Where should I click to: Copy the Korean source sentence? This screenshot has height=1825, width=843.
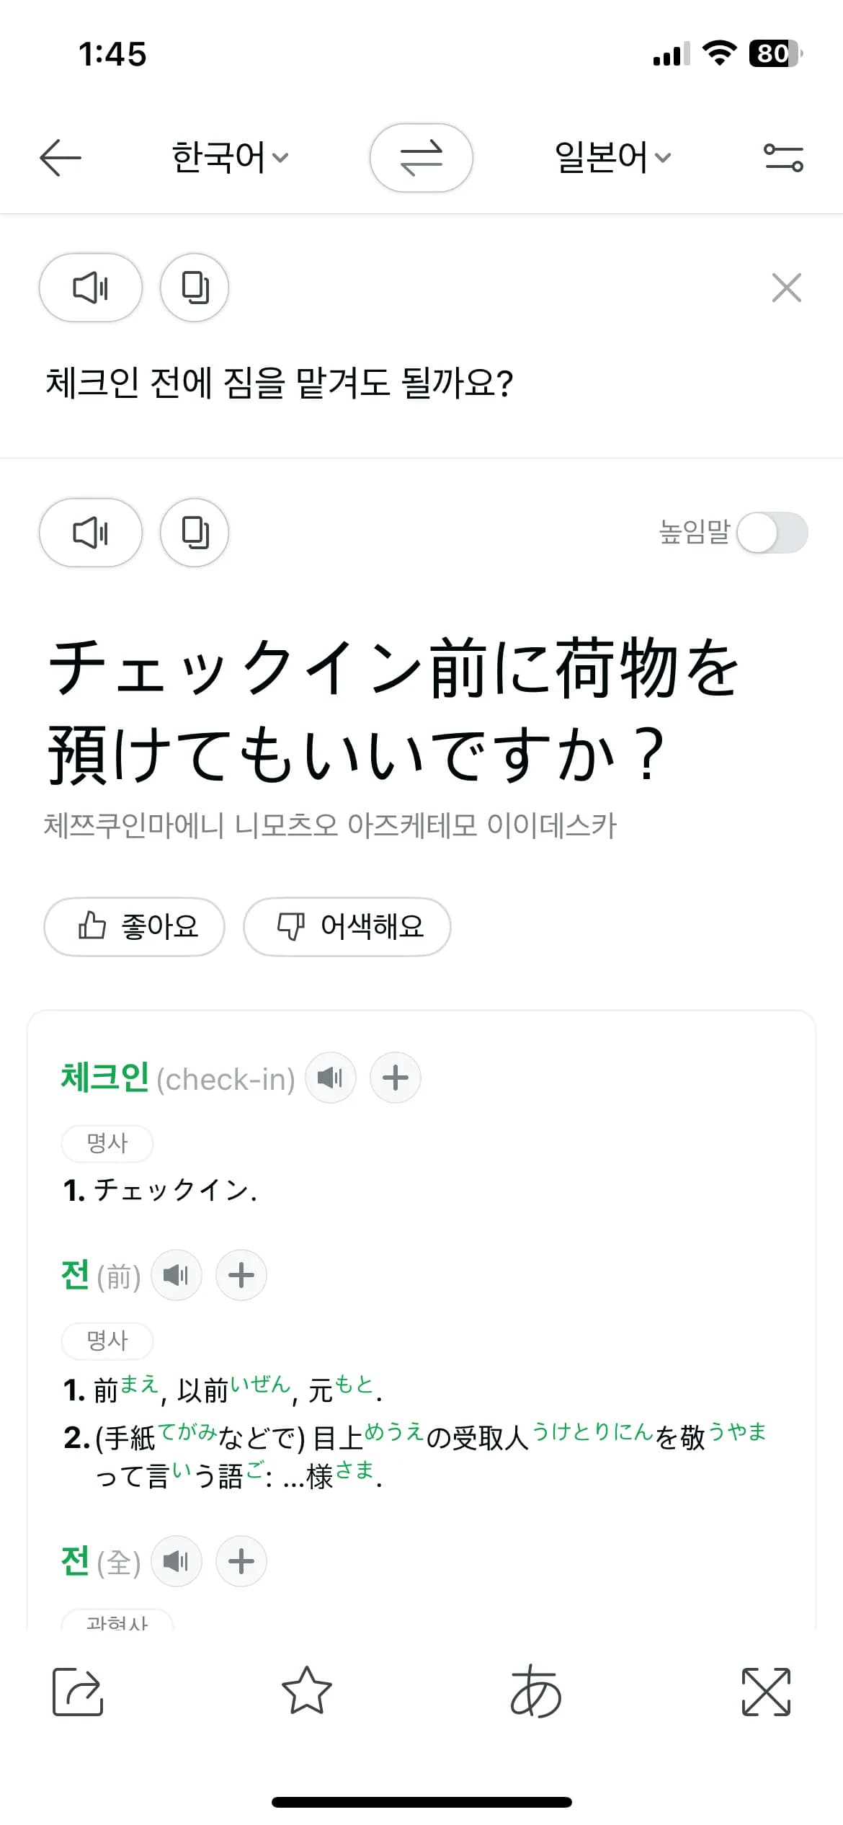[x=193, y=288]
